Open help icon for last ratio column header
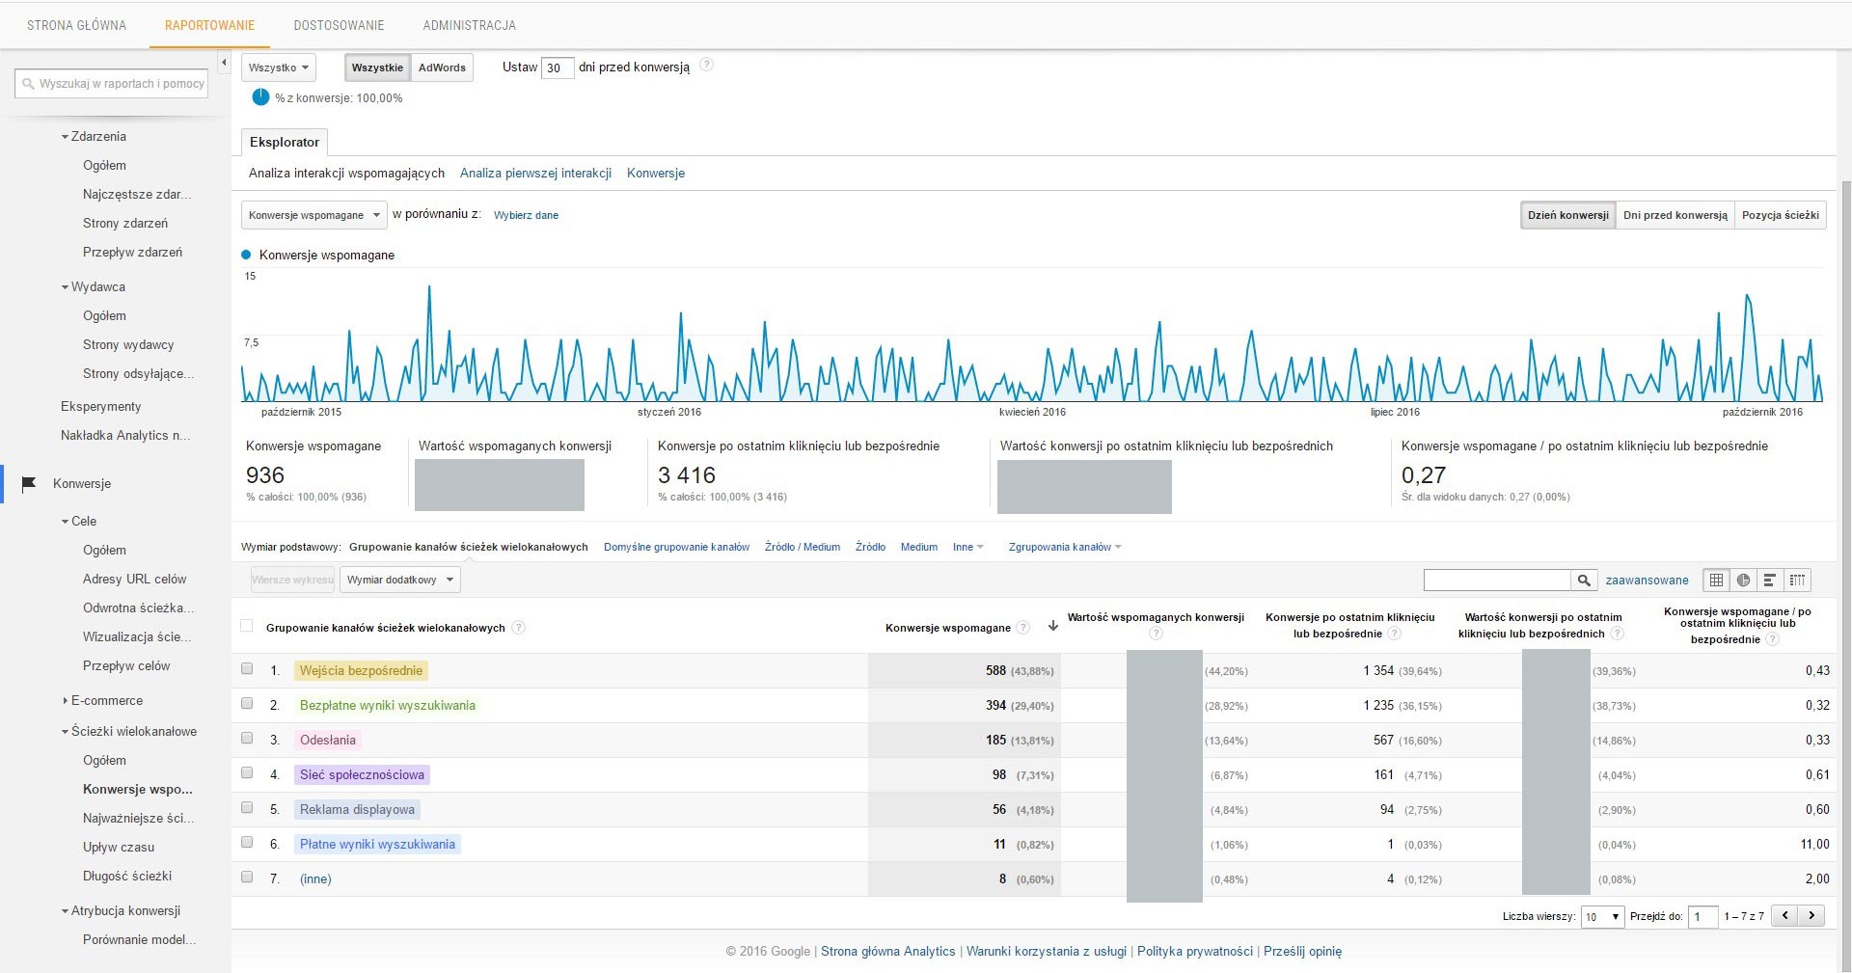 [x=1772, y=639]
